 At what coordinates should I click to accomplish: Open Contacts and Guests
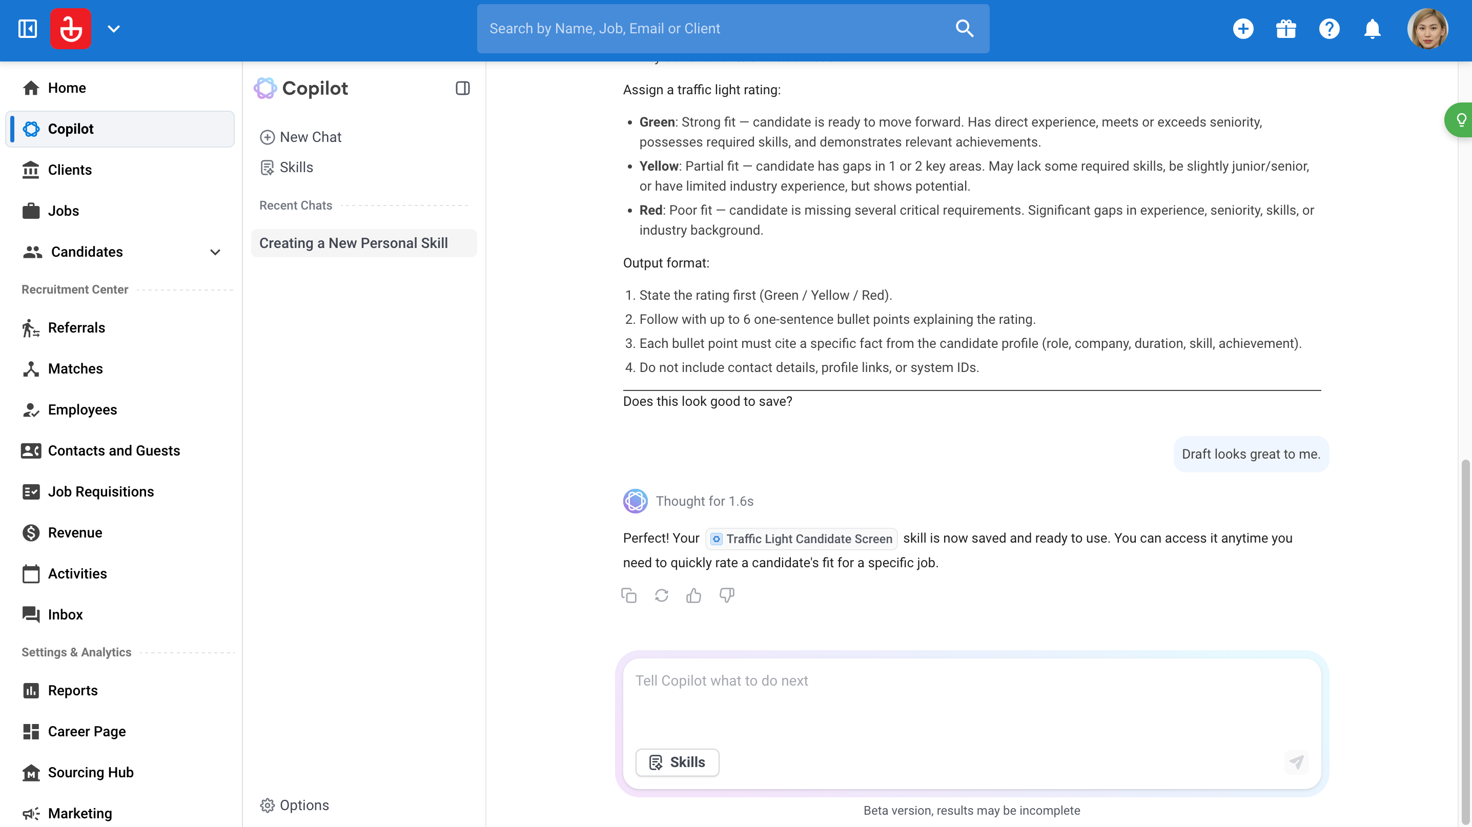(x=120, y=450)
